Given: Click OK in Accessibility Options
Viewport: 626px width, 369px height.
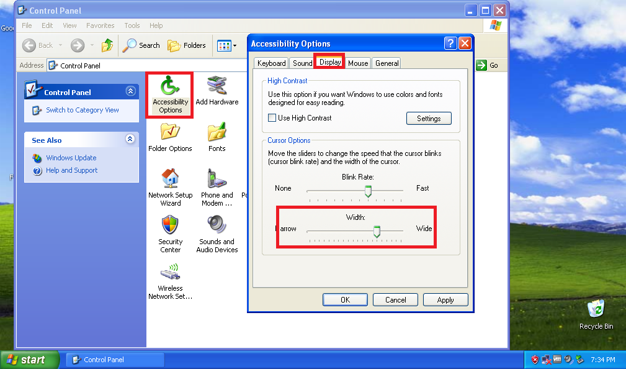Looking at the screenshot, I should coord(345,300).
